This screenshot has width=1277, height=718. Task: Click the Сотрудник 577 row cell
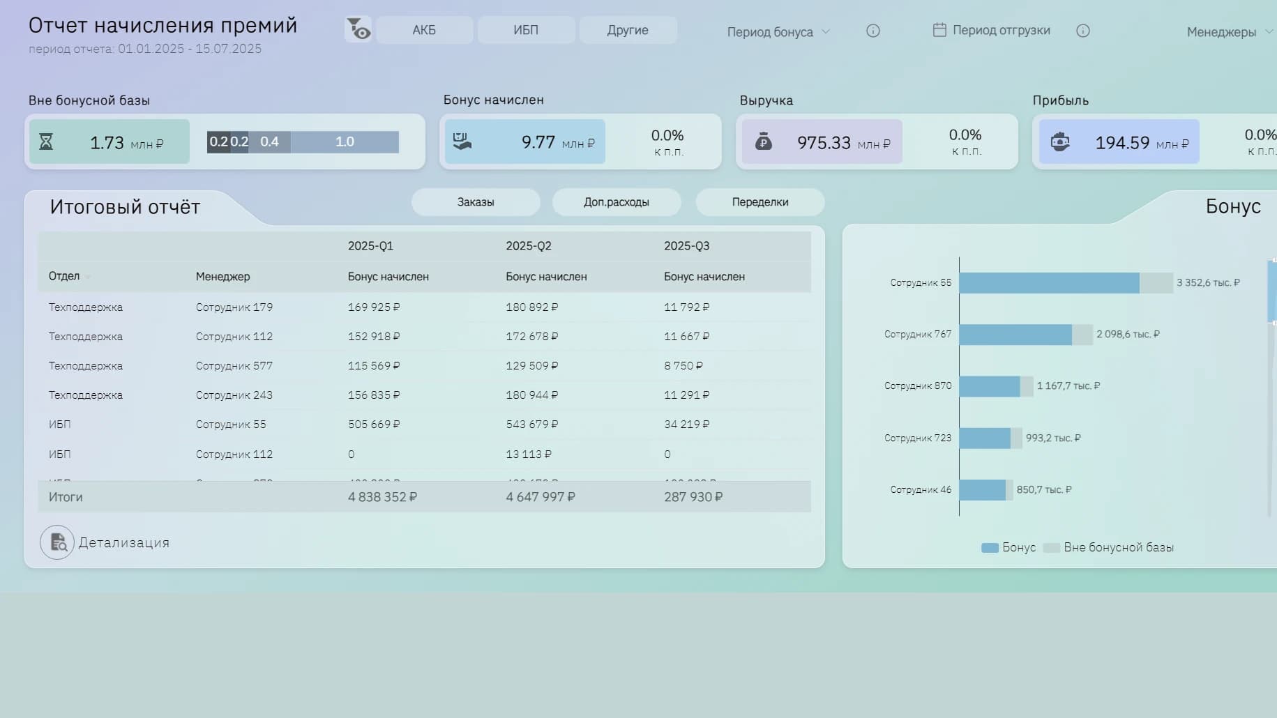[234, 366]
